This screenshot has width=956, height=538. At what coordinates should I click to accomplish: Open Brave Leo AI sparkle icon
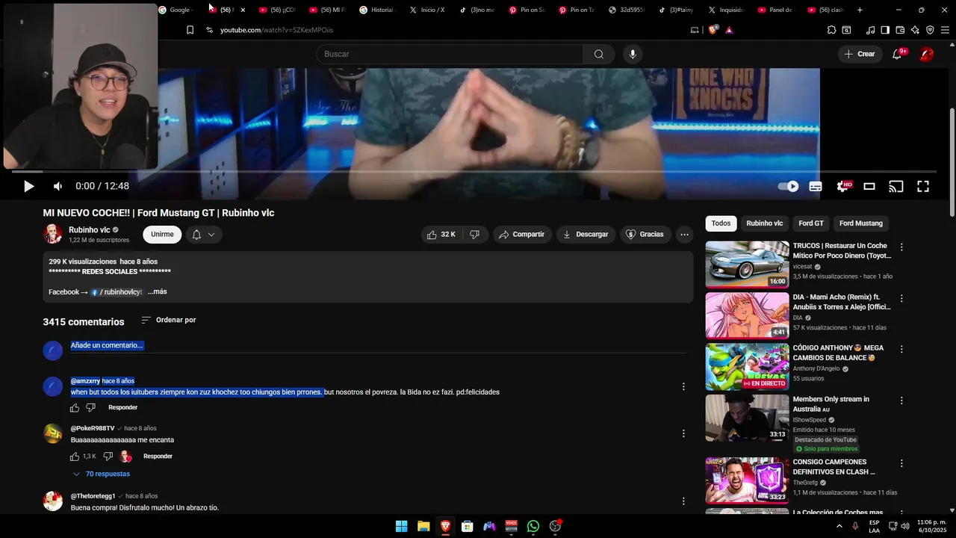[x=915, y=30]
